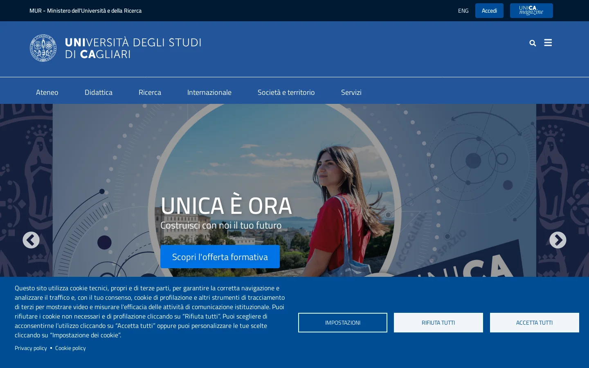Open UniCa magazine button

(x=531, y=11)
